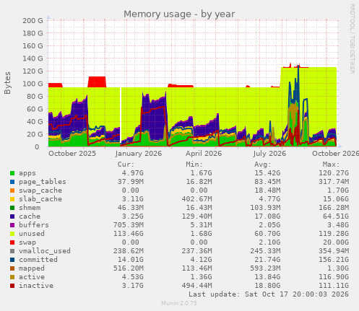Screen dimensions: 359x311
Task: Select the 'apps' legend label
Action: point(27,173)
